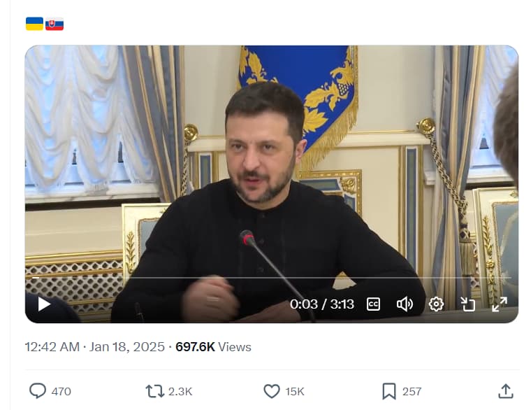
Task: Open the 12:42 AM · Jan 18, 2025 timestamp link
Action: pyautogui.click(x=95, y=347)
